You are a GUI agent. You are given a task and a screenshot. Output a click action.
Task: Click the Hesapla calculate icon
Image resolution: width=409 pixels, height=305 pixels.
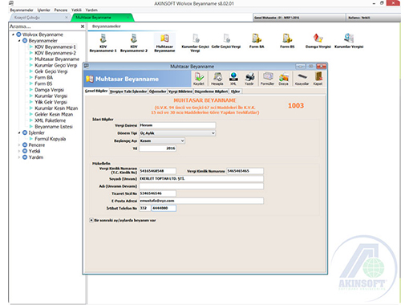(x=217, y=79)
